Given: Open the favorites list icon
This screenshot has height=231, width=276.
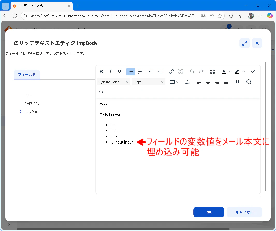Looking at the screenshot, I should click(x=242, y=16).
